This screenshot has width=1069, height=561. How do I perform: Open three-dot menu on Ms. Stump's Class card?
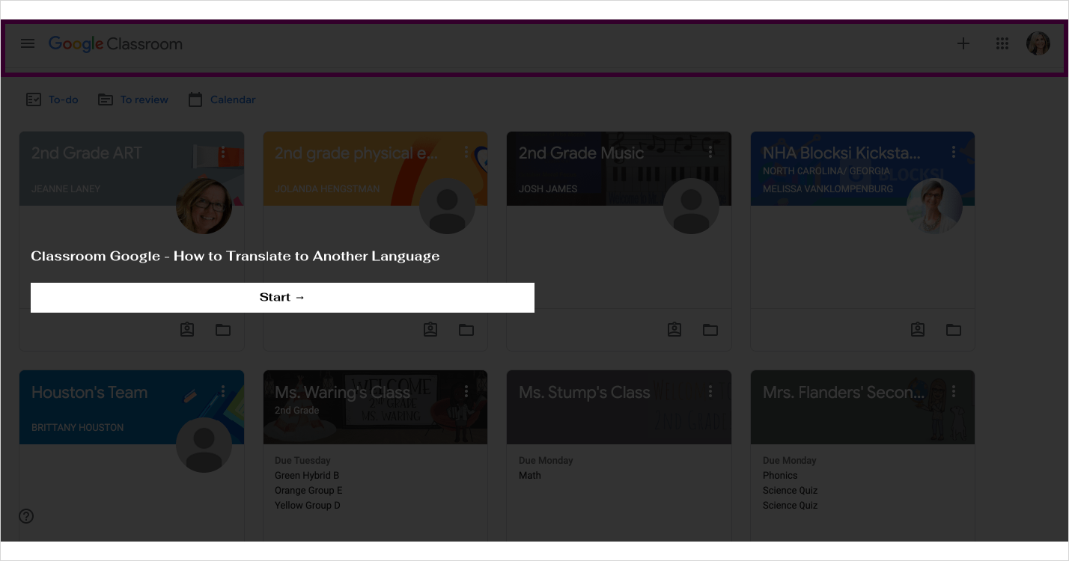click(x=710, y=391)
